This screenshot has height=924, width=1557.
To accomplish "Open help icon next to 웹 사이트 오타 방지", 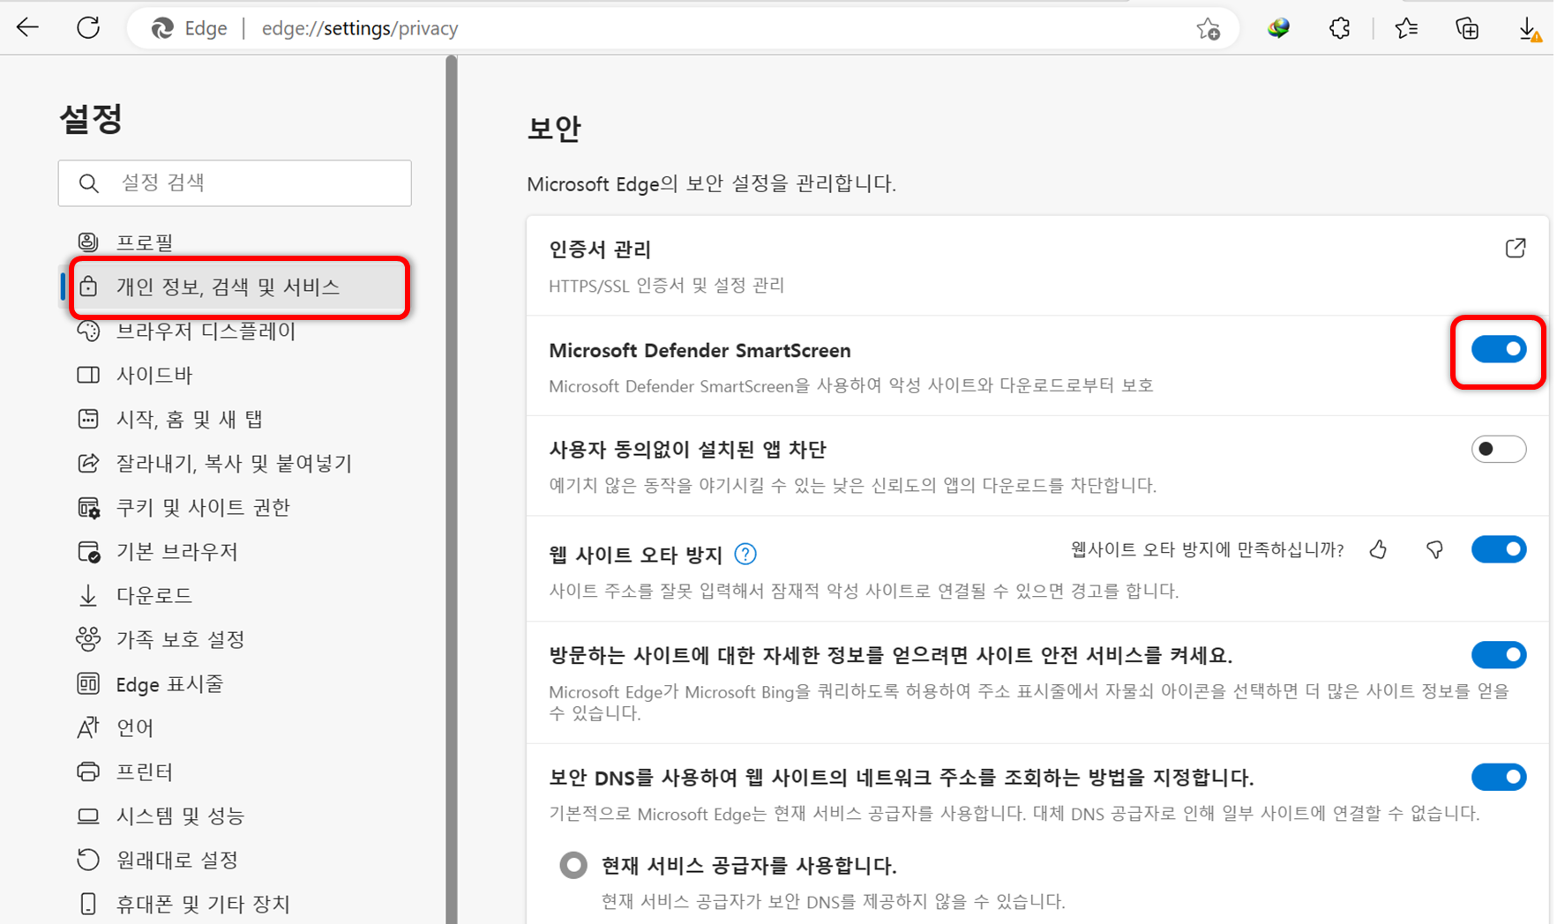I will [x=745, y=554].
